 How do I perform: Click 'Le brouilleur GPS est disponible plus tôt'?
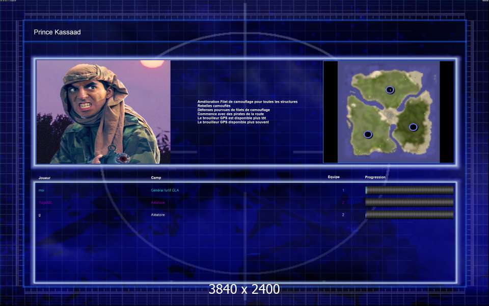click(232, 118)
